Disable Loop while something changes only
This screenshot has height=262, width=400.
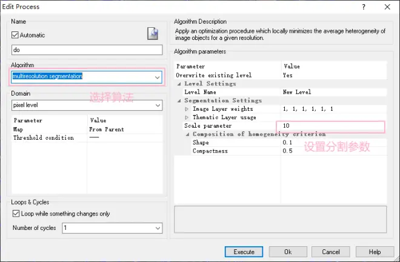(16, 214)
